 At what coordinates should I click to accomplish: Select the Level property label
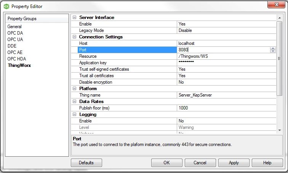point(84,127)
